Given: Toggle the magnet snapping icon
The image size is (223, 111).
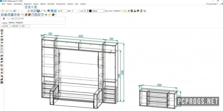Looking at the screenshot, I should tap(38, 11).
